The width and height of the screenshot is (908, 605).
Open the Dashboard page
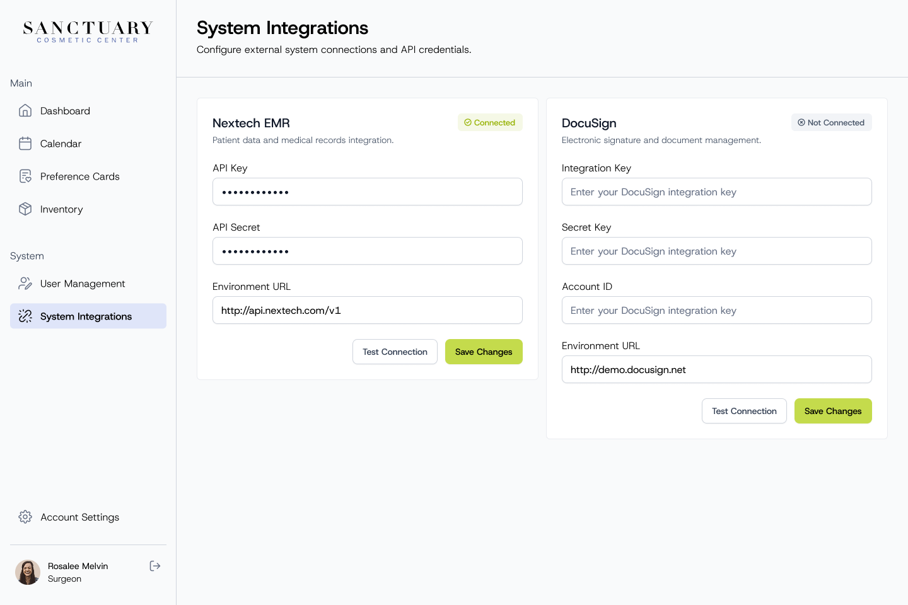click(88, 111)
